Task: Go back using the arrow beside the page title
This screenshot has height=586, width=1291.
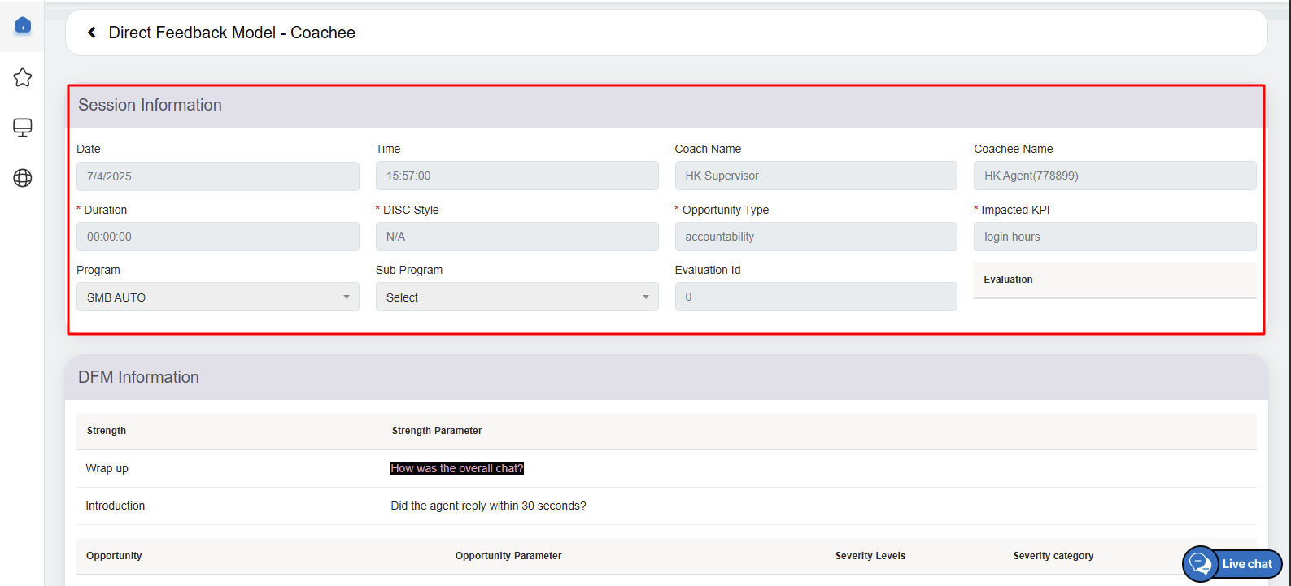Action: coord(92,33)
